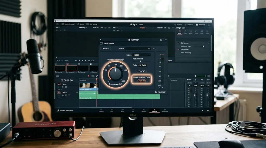Select Hum Only entry in fairlight tools list
266x148 pixels.
pyautogui.click(x=186, y=53)
